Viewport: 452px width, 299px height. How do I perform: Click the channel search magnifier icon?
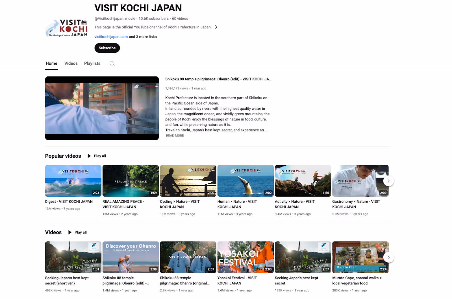coord(112,63)
